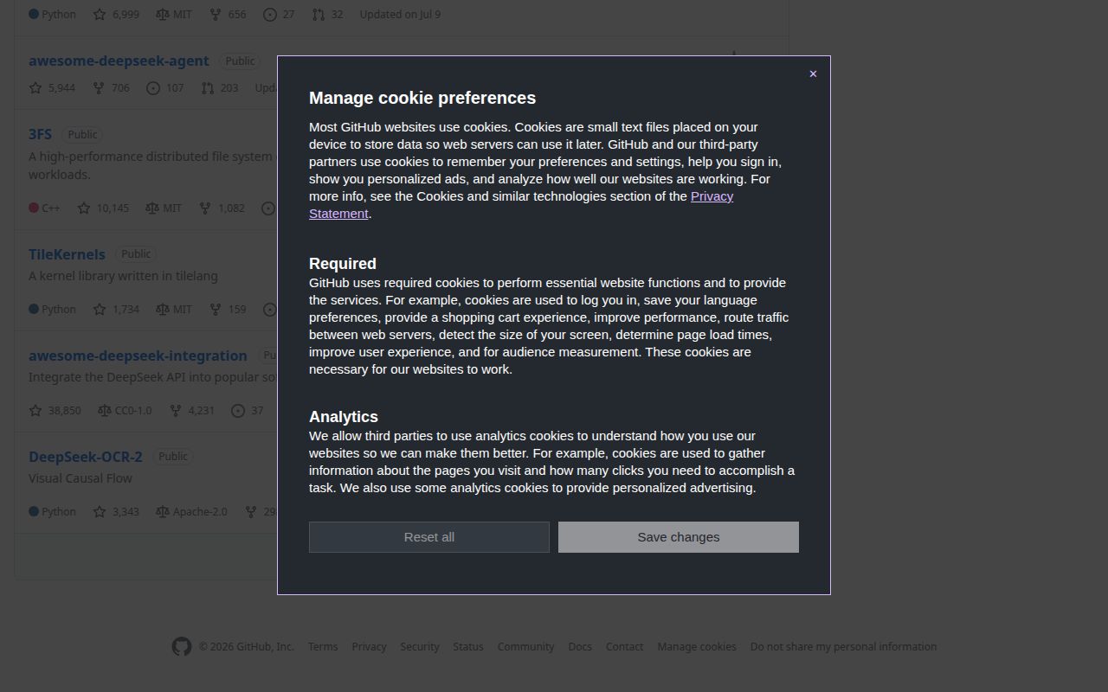Open the Community footer link
Image resolution: width=1108 pixels, height=692 pixels.
coord(525,647)
